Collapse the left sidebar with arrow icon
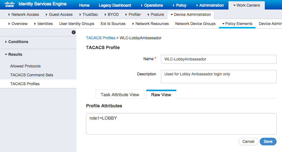The width and height of the screenshot is (282, 152). pyautogui.click(x=74, y=32)
